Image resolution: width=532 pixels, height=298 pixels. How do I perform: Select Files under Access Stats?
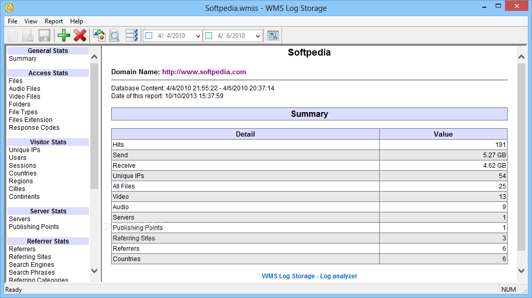16,81
